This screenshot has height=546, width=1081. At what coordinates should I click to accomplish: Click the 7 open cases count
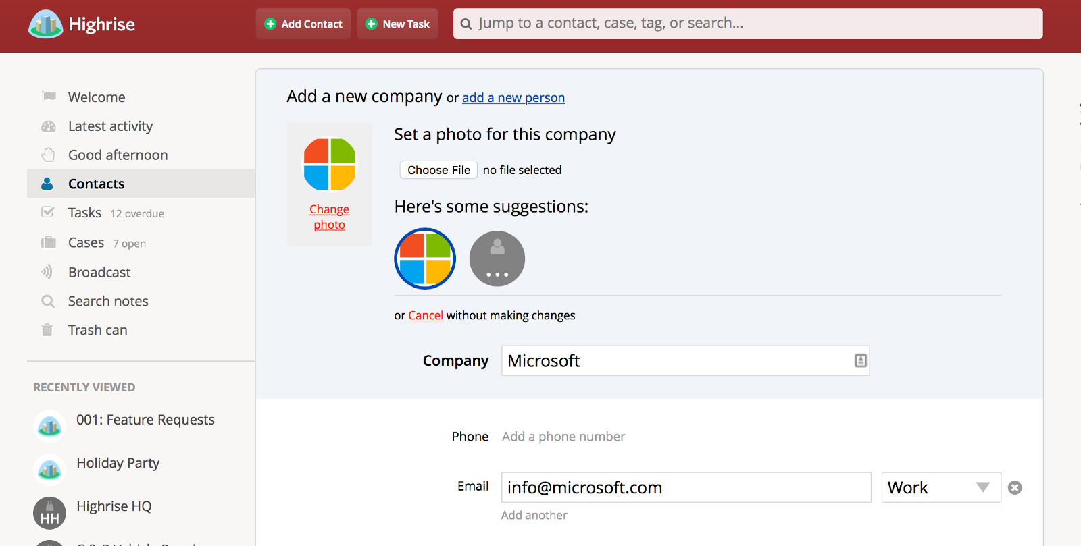pyautogui.click(x=129, y=244)
